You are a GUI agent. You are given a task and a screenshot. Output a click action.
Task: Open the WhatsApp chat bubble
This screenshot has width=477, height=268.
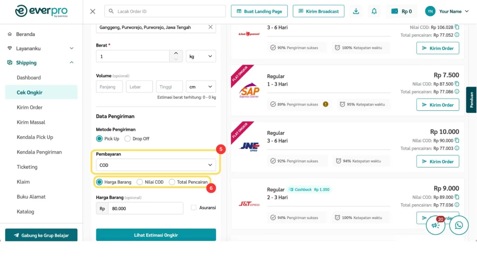click(459, 225)
